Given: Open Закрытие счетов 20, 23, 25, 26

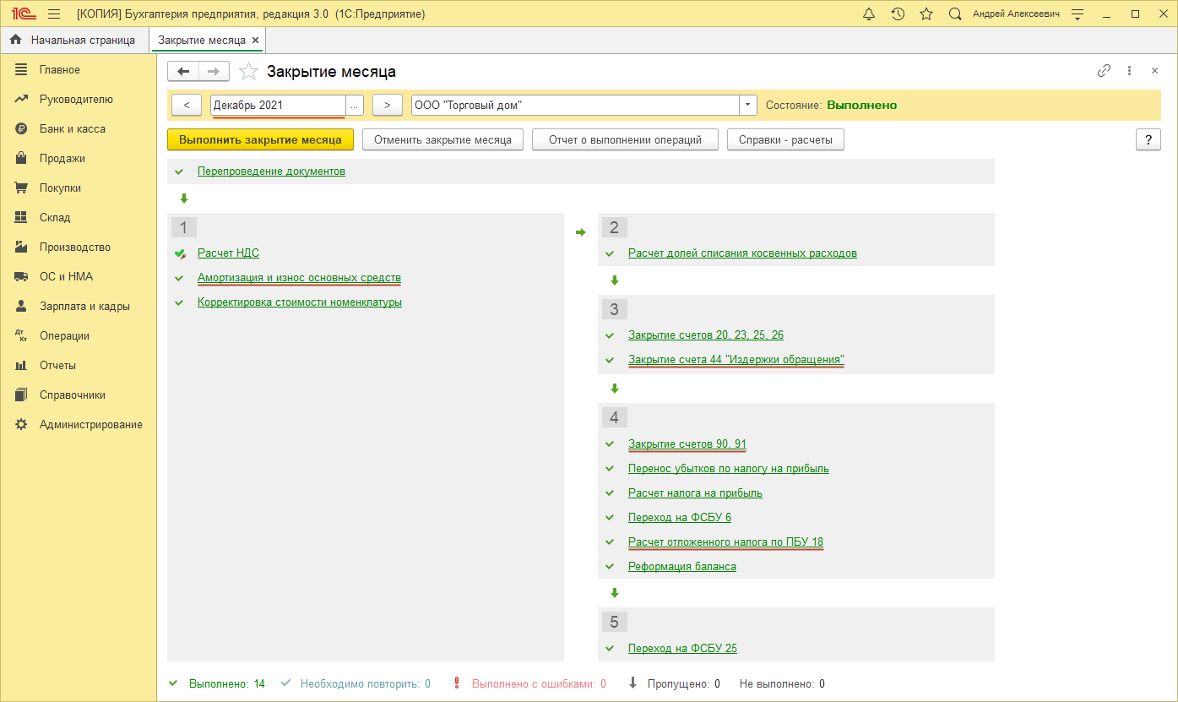Looking at the screenshot, I should tap(706, 335).
